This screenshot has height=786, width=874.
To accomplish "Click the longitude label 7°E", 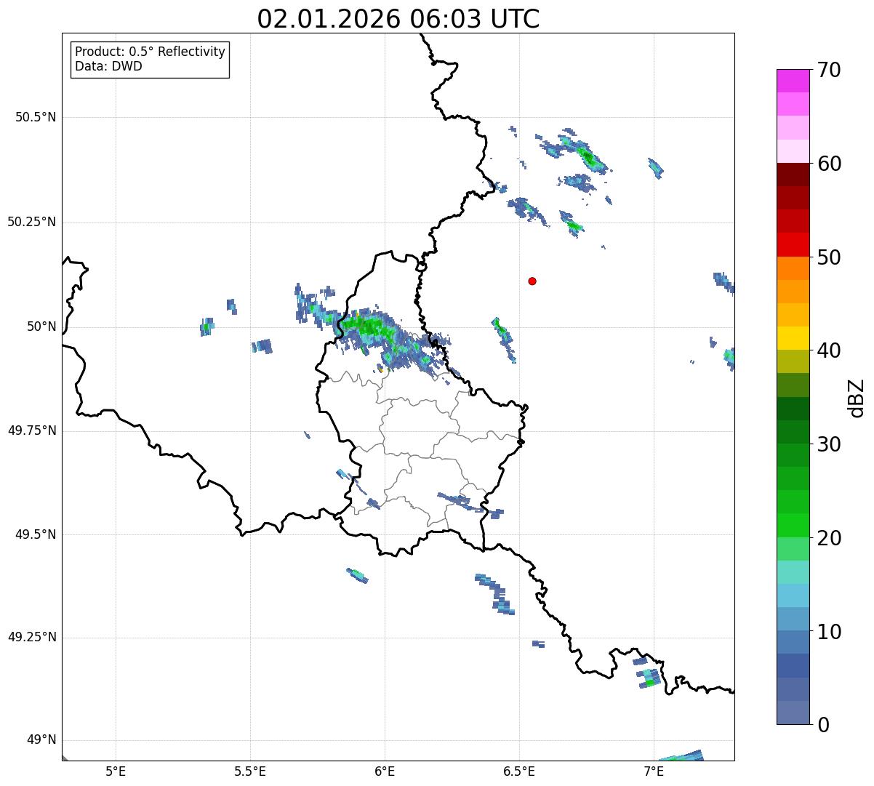I will (654, 771).
